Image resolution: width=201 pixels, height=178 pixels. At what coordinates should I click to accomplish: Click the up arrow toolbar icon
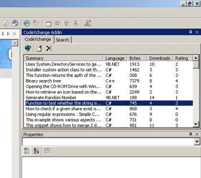click(x=67, y=23)
